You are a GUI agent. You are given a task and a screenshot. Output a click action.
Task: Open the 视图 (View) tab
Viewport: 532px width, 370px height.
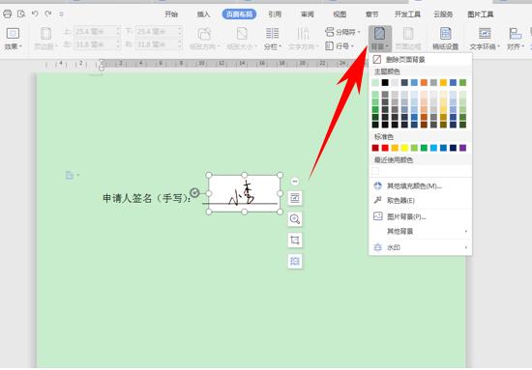tap(340, 14)
